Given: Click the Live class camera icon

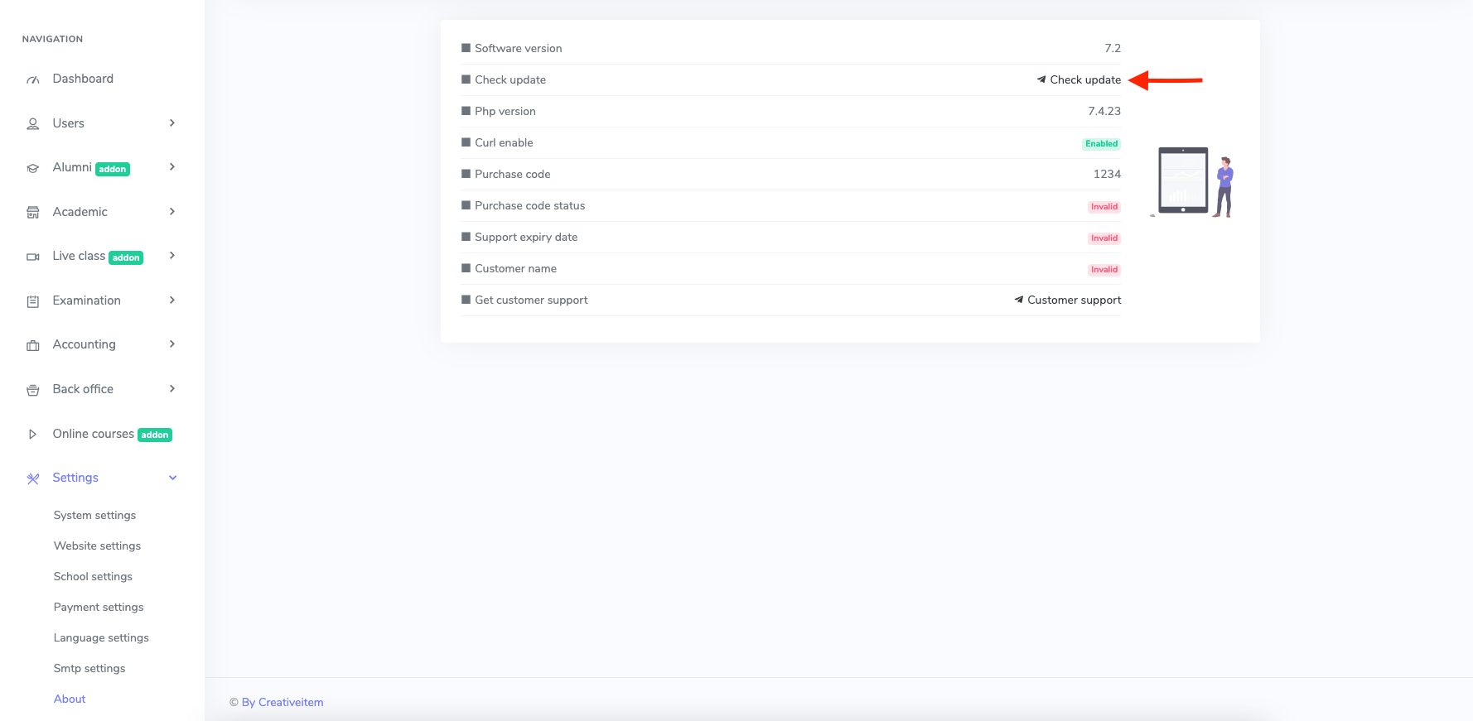Looking at the screenshot, I should (33, 257).
